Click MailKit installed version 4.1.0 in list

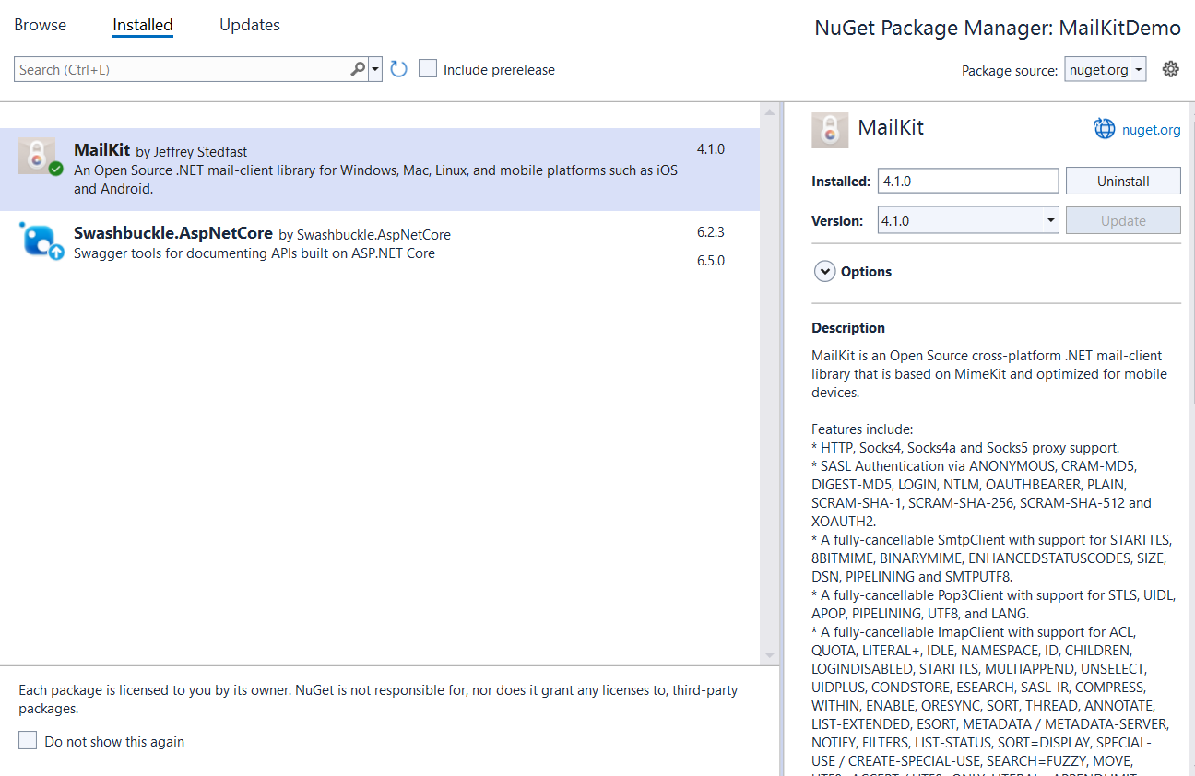click(x=711, y=149)
